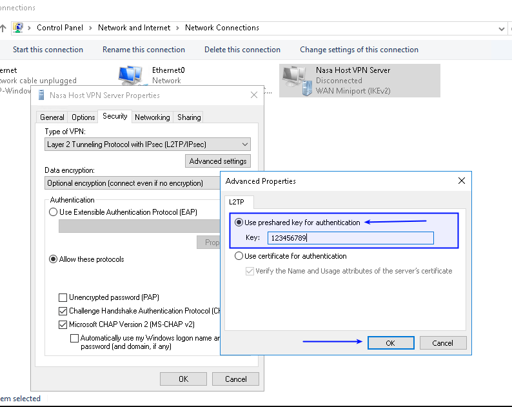Confirm Advanced Properties with OK
This screenshot has height=407, width=512.
(x=390, y=343)
